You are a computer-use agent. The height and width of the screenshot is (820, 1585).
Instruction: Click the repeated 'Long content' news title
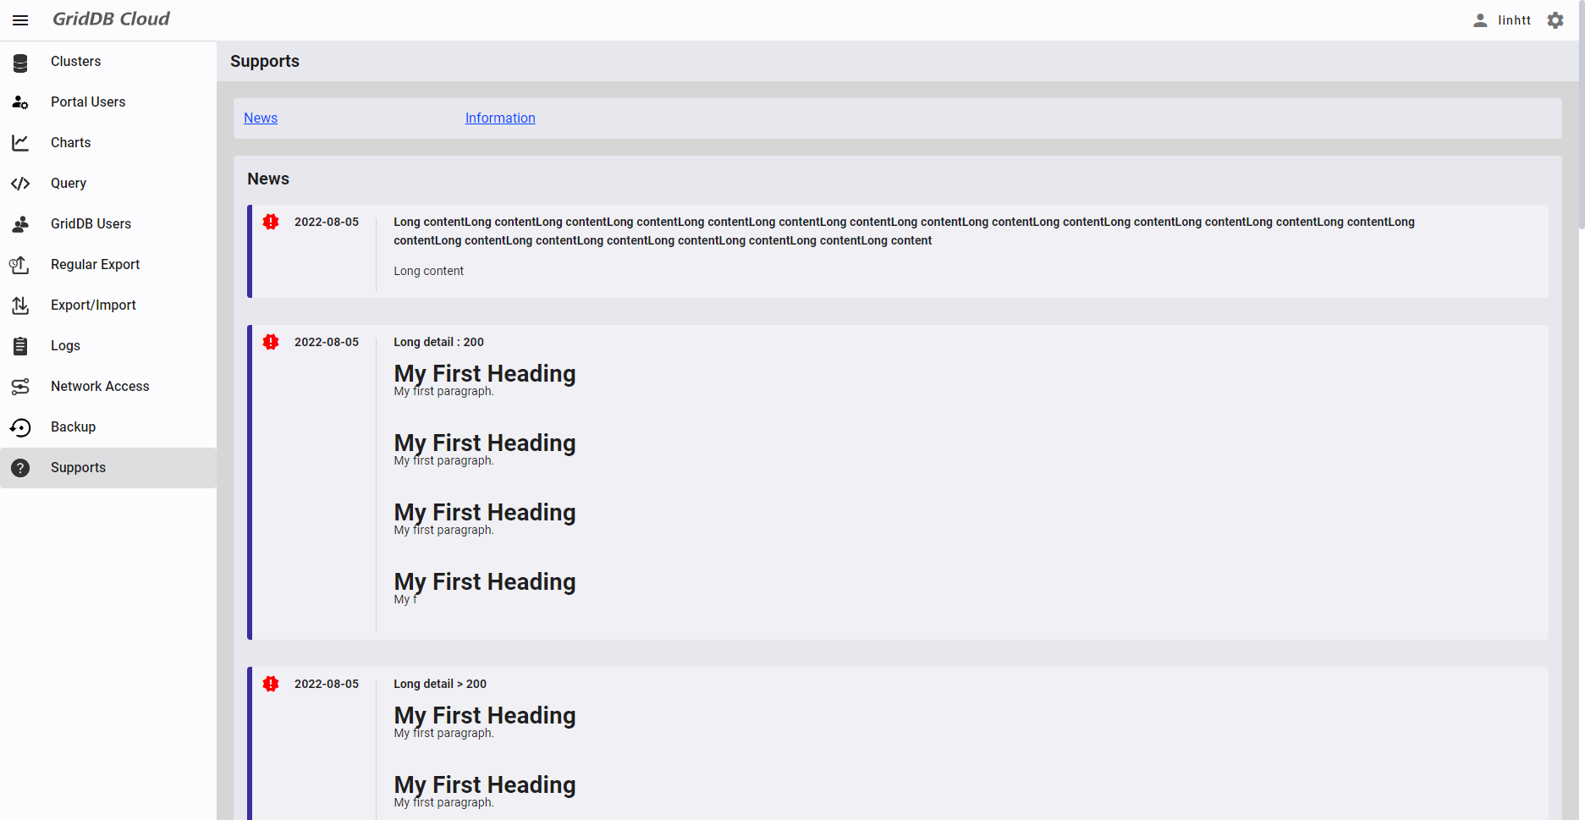tap(904, 231)
